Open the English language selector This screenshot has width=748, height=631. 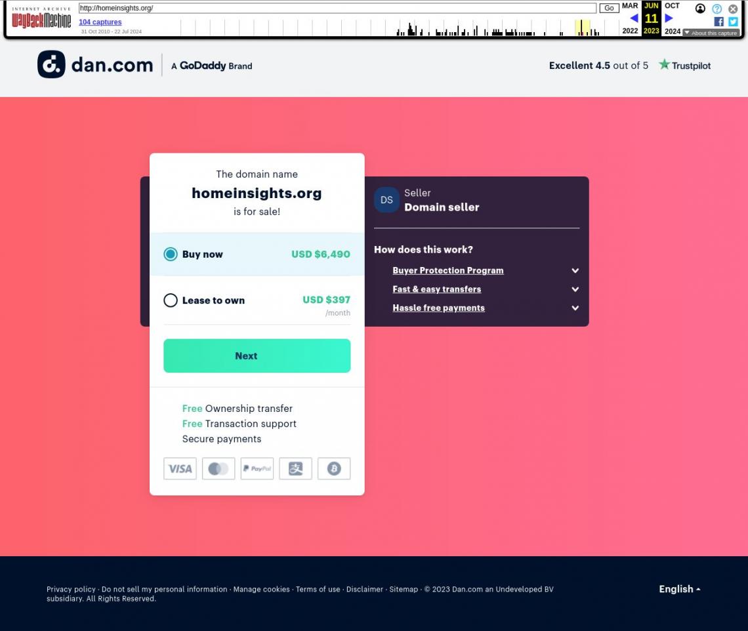pos(679,589)
